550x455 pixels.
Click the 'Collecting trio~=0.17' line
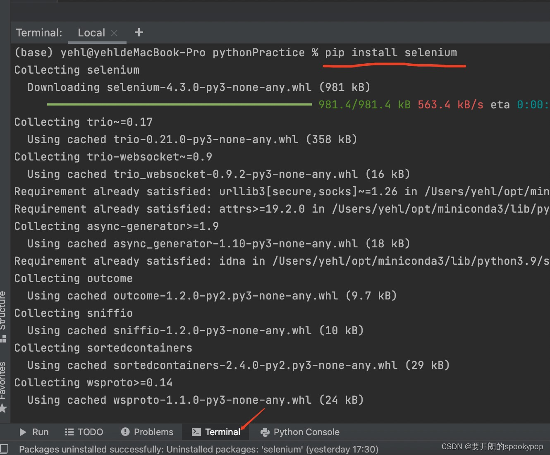pos(84,122)
